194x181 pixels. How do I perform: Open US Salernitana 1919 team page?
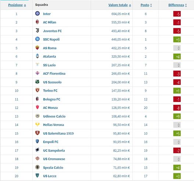pos(58,133)
